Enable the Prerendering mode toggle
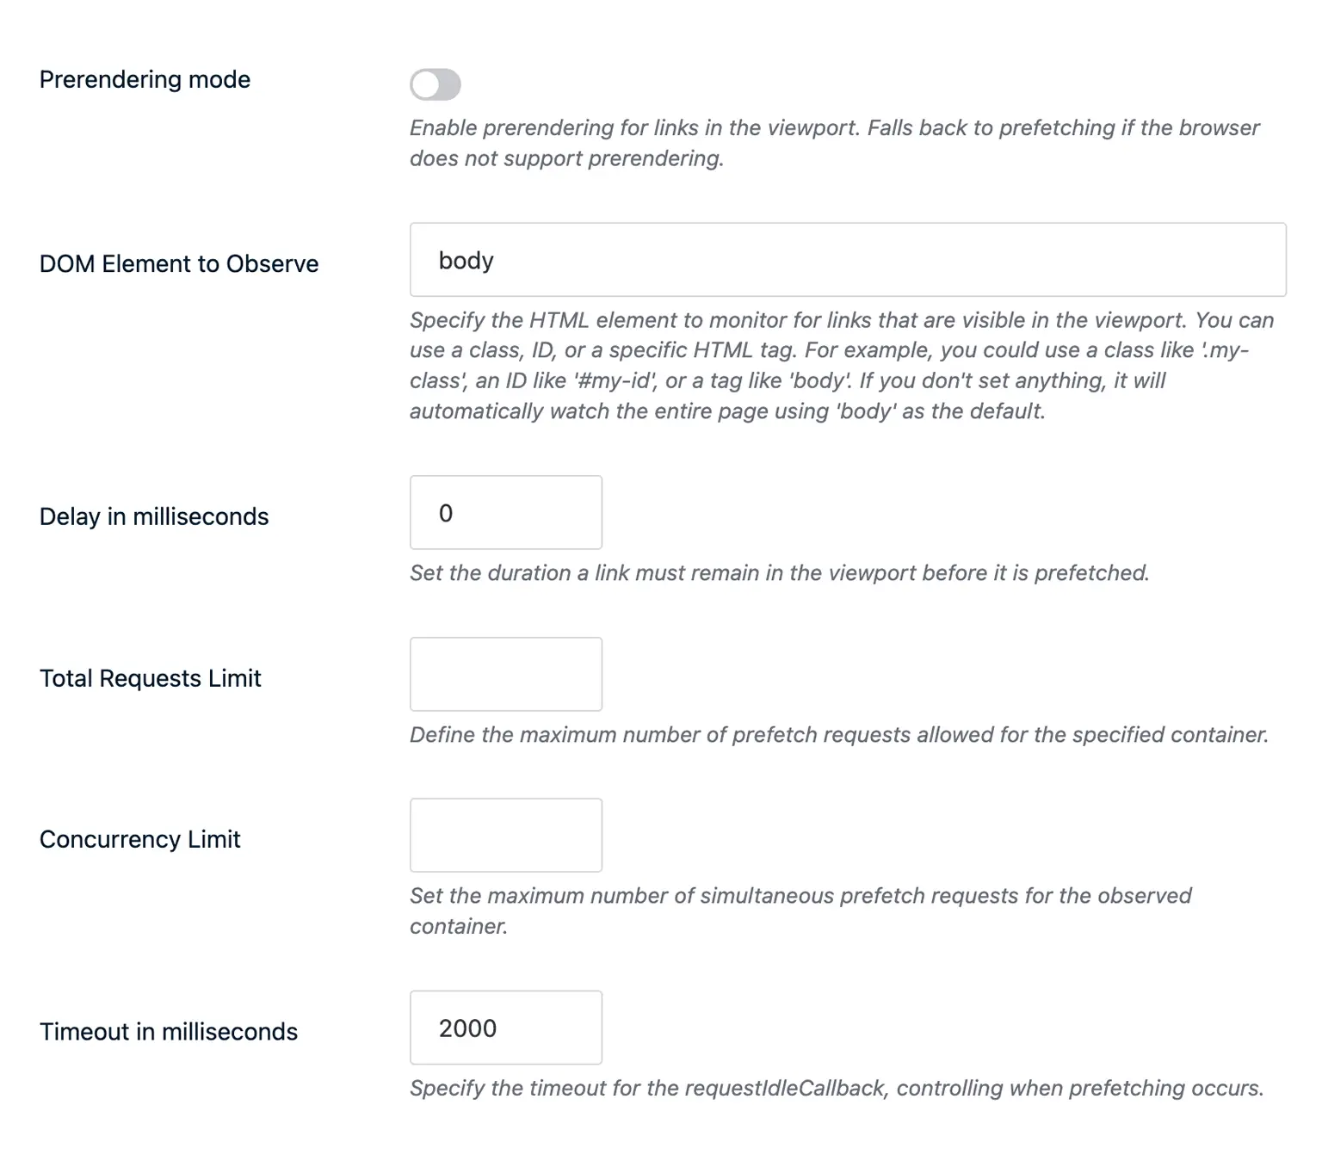Image resolution: width=1322 pixels, height=1167 pixels. coord(436,84)
